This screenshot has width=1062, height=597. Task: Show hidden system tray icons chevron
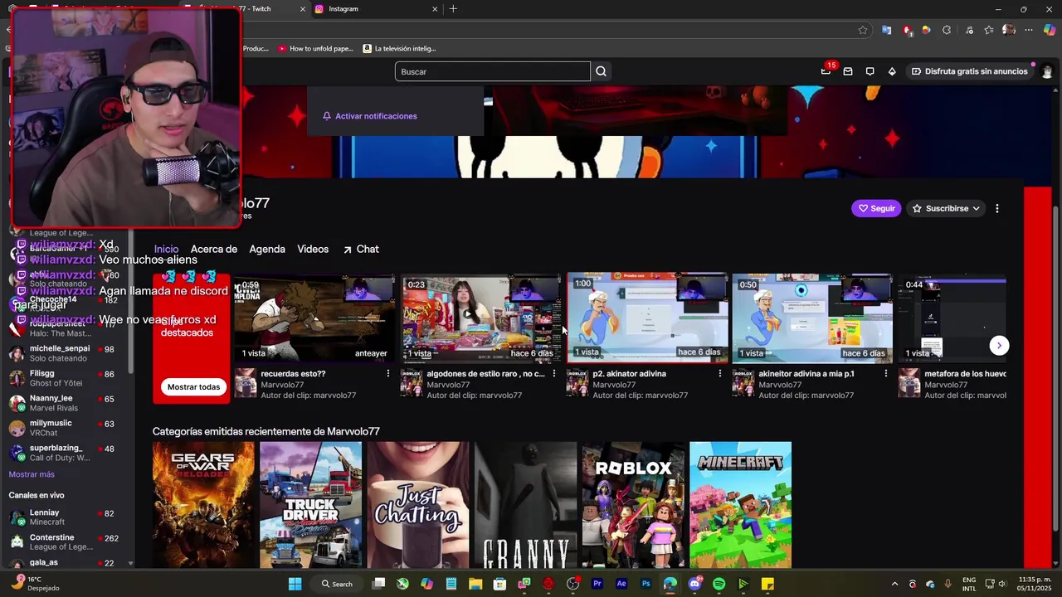click(x=894, y=584)
